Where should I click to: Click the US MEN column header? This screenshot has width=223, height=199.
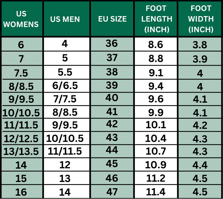pyautogui.click(x=65, y=19)
